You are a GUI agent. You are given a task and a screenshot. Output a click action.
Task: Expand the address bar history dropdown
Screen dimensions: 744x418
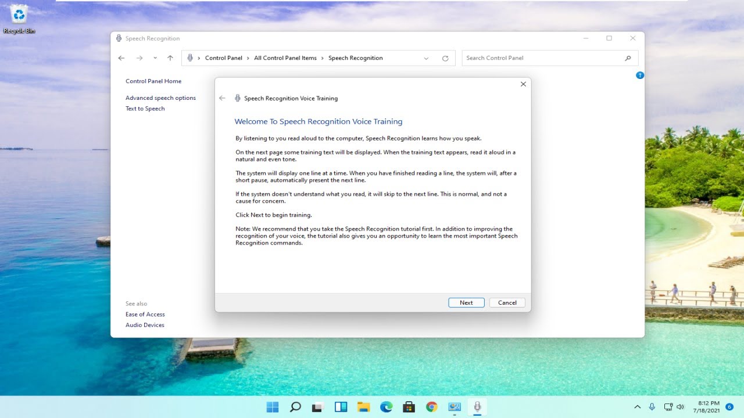426,58
